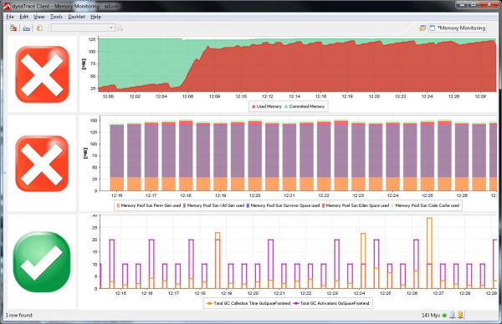This screenshot has width=502, height=324.
Task: Click the red X status of memory chart
Action: [x=43, y=74]
